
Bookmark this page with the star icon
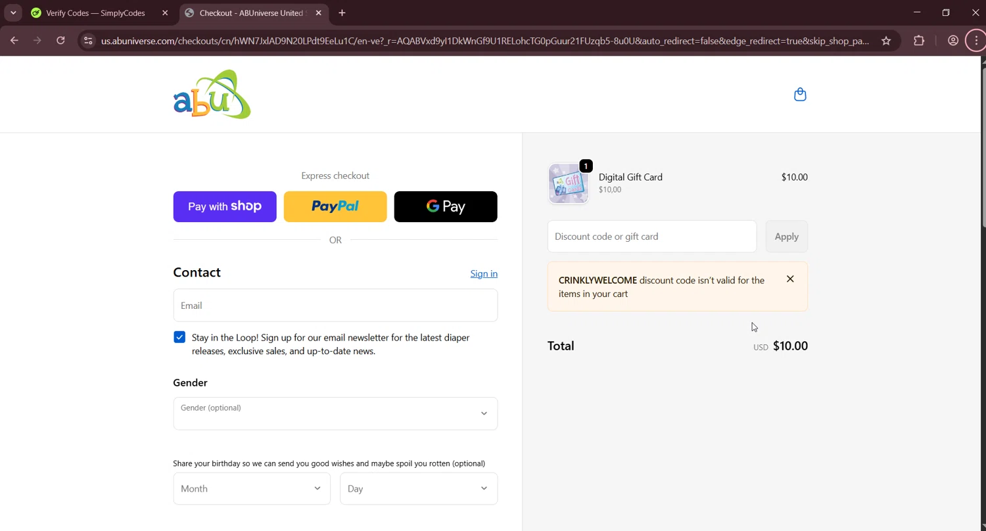click(886, 41)
